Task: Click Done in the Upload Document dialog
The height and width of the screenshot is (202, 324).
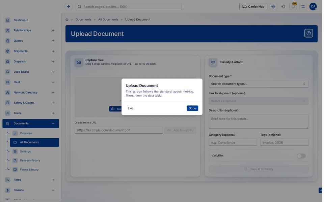Action: (x=192, y=108)
